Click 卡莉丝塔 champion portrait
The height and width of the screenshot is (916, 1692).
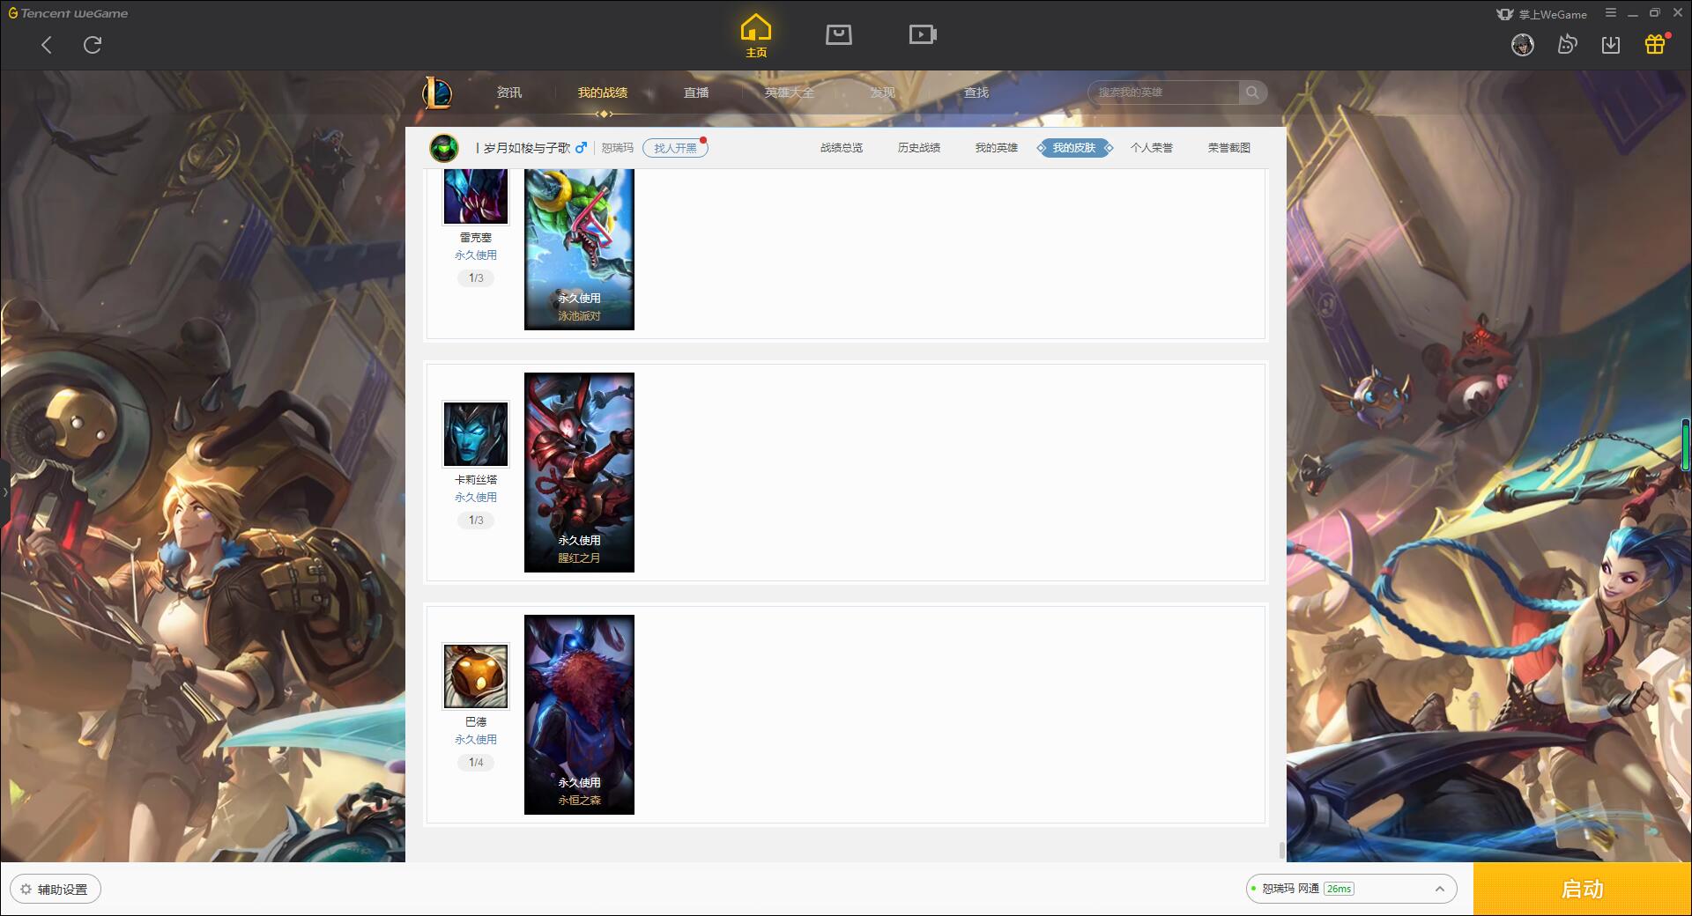tap(476, 434)
